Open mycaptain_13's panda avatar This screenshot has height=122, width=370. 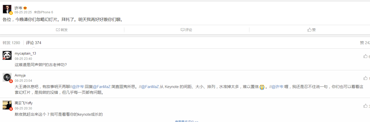(x=7, y=55)
